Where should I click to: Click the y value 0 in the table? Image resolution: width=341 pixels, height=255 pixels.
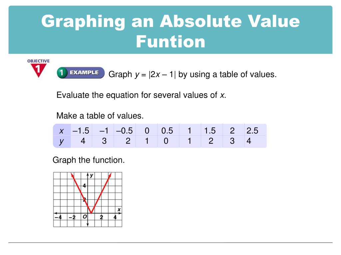pos(166,141)
